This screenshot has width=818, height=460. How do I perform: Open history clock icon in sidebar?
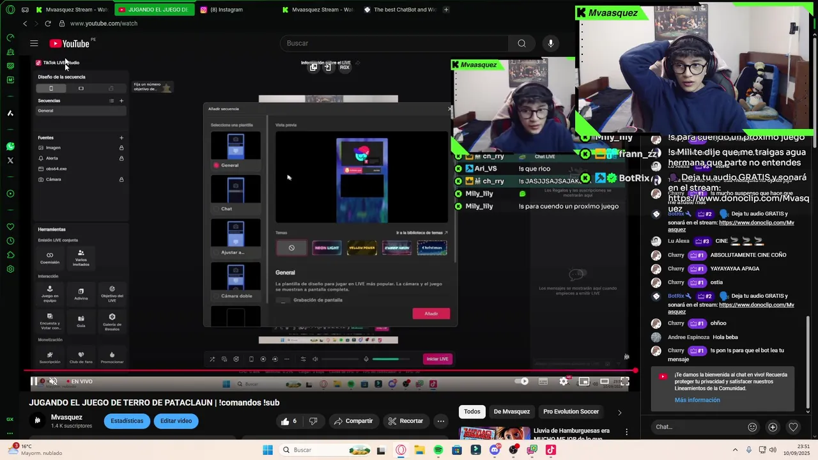(x=10, y=241)
